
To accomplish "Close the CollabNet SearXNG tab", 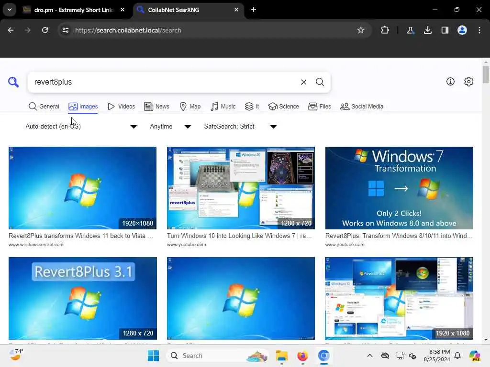I will tap(236, 10).
